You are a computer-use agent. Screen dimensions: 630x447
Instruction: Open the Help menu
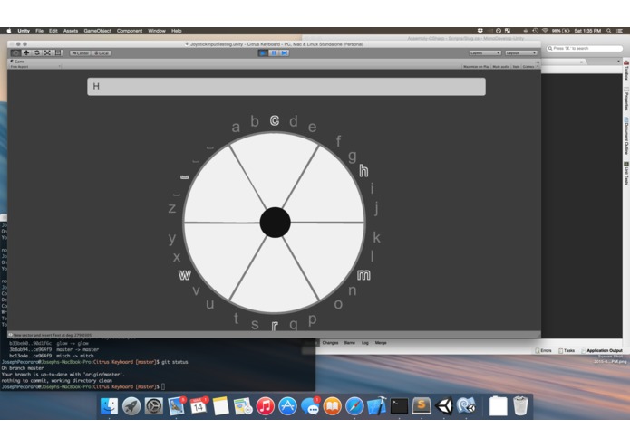tap(177, 31)
